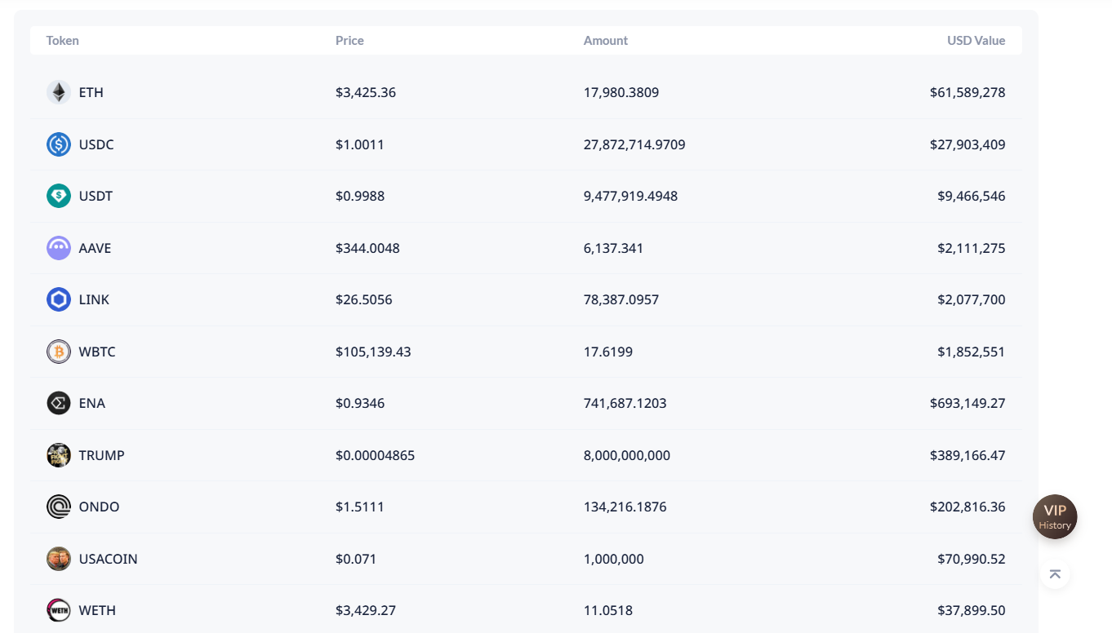Click WBTC amount 17.6199
The width and height of the screenshot is (1112, 633).
608,352
